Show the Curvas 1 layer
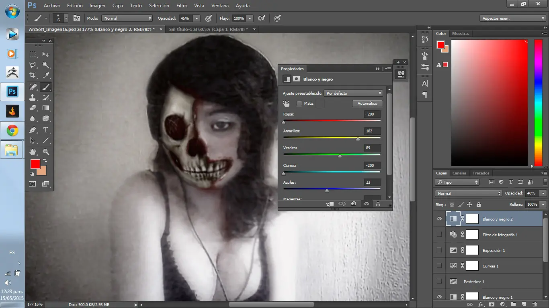 point(439,266)
